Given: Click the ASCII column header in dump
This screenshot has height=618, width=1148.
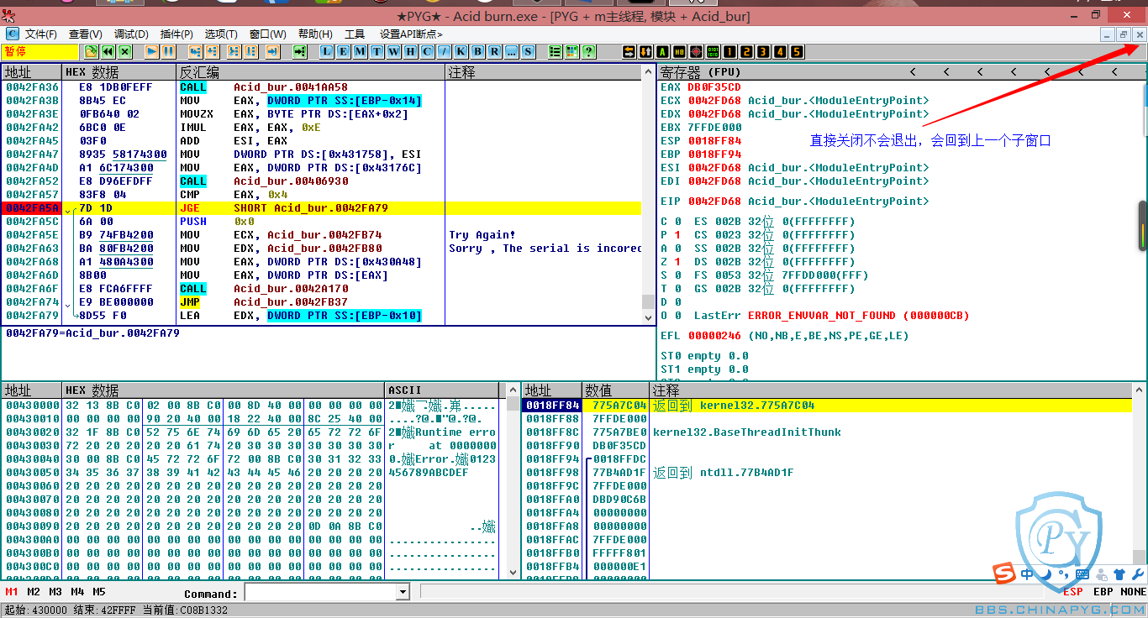Looking at the screenshot, I should pyautogui.click(x=441, y=390).
